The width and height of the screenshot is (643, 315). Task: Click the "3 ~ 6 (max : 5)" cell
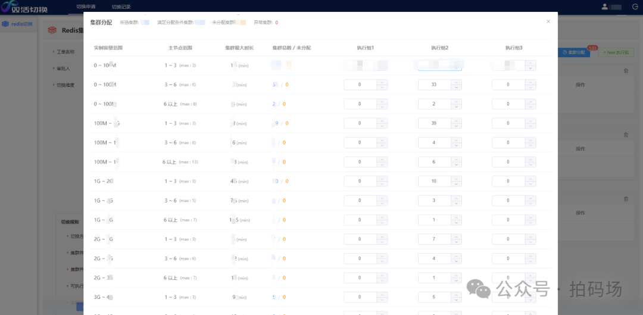(x=180, y=201)
